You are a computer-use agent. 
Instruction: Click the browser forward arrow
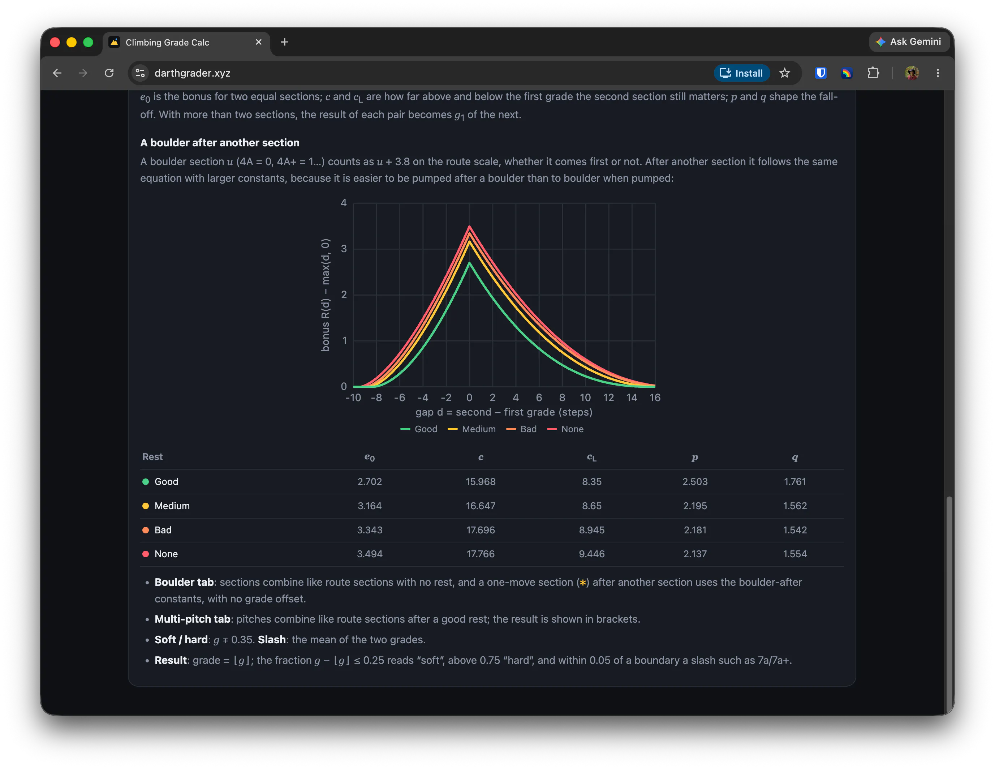82,73
